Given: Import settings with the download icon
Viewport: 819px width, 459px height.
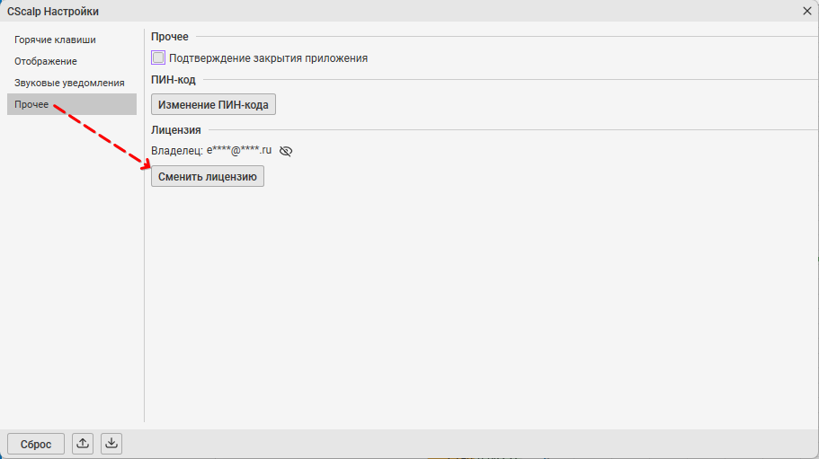Looking at the screenshot, I should pyautogui.click(x=111, y=444).
